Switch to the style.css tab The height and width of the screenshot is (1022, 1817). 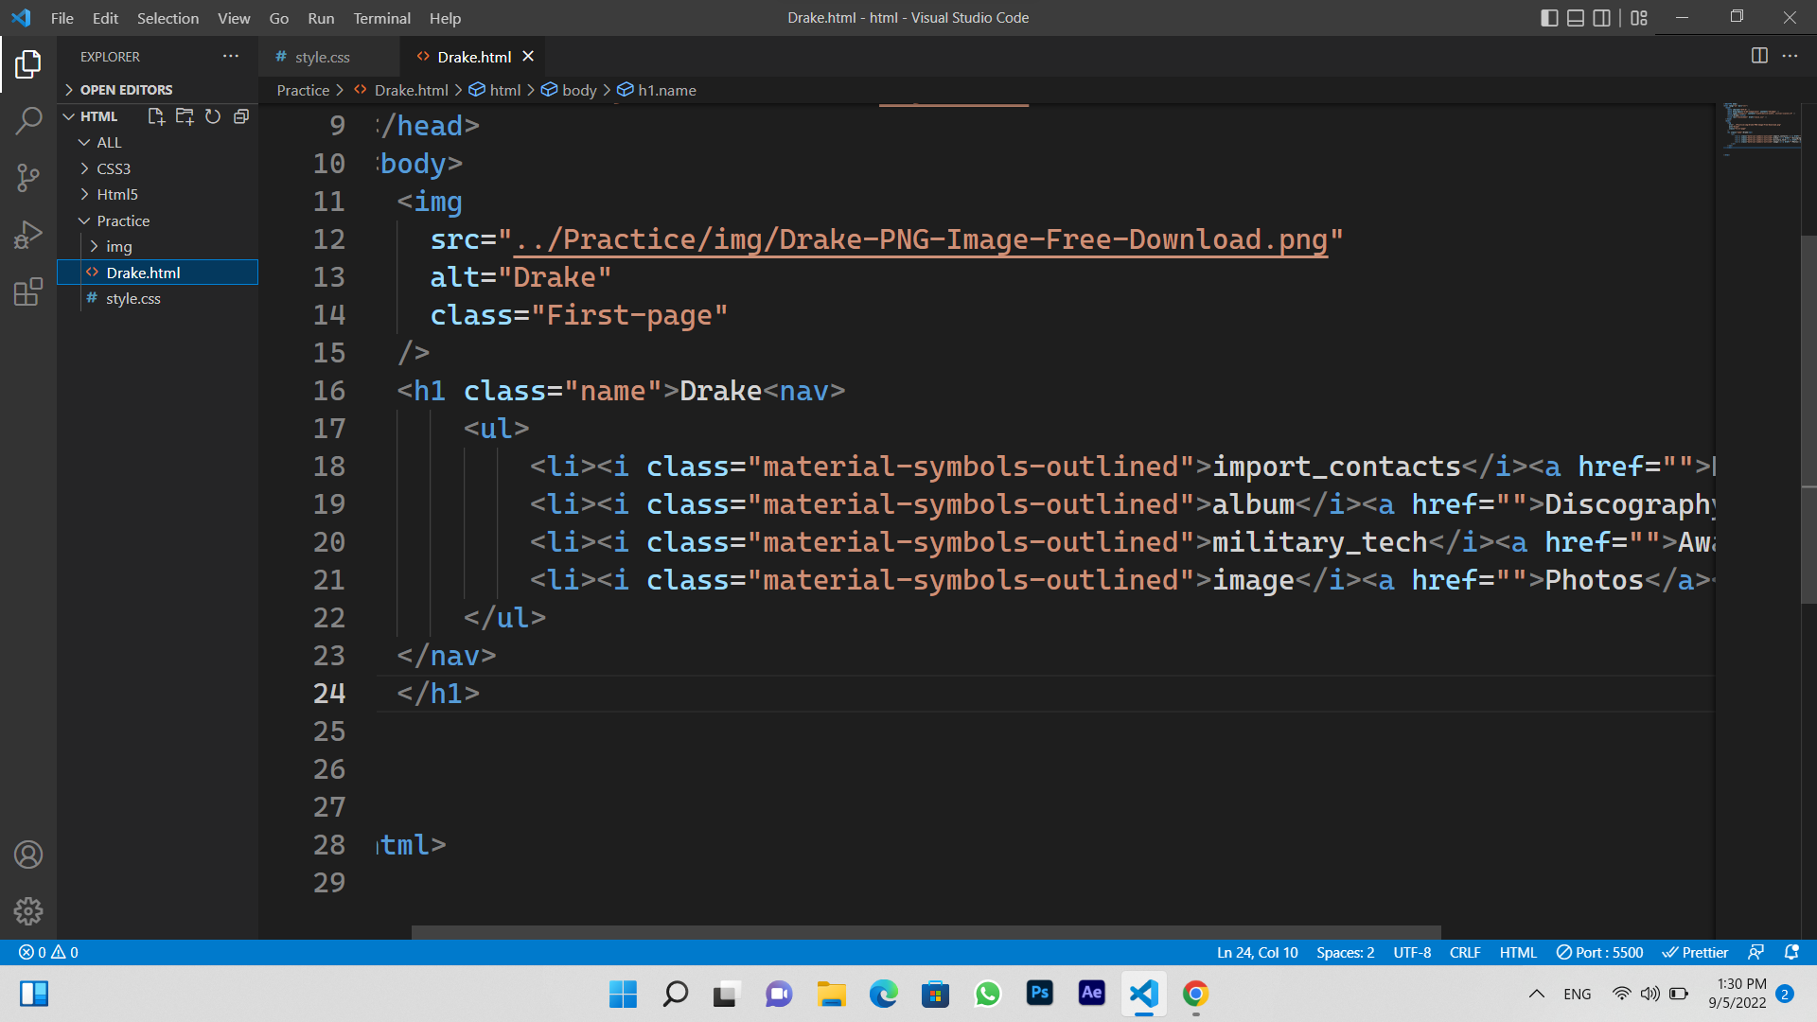point(322,57)
